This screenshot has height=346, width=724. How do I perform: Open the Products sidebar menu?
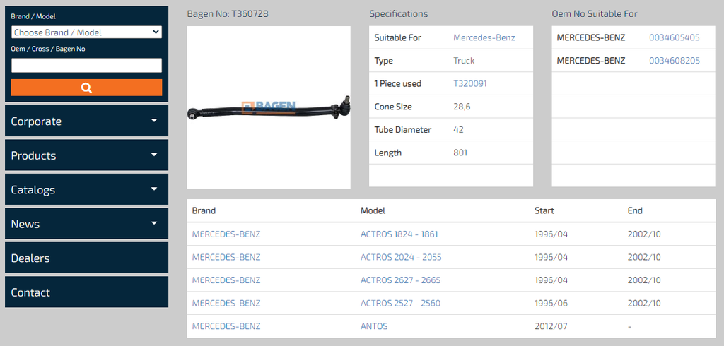pos(86,155)
